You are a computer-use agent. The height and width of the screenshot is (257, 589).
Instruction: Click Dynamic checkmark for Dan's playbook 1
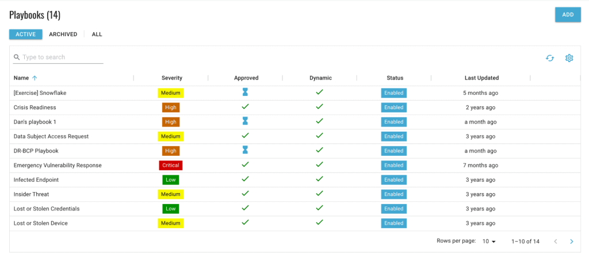320,121
